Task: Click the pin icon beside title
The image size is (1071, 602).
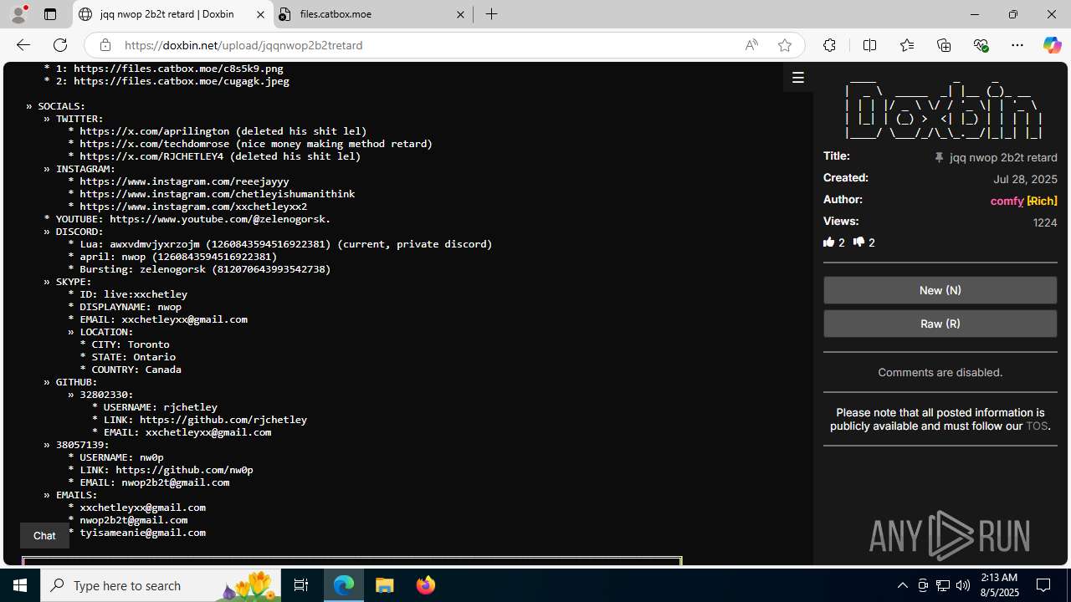Action: click(x=939, y=157)
